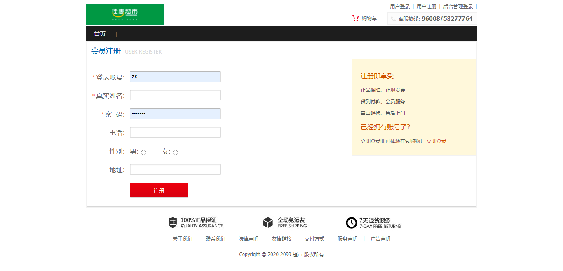The width and height of the screenshot is (563, 271).
Task: Click the Copyright © 2020-2099 footer text
Action: tap(281, 255)
